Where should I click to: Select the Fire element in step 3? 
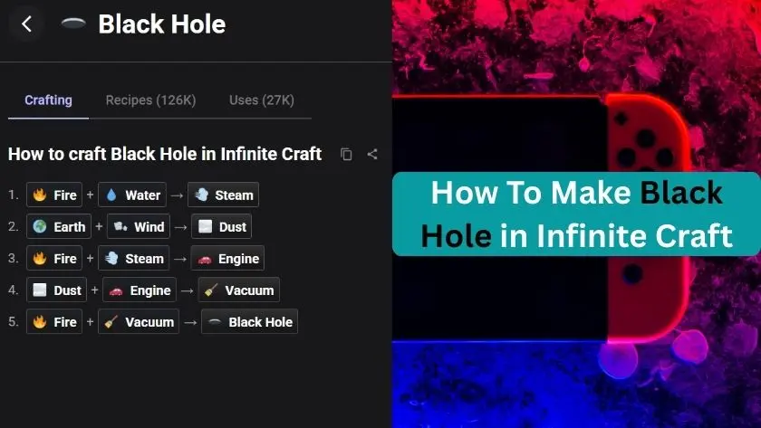54,259
